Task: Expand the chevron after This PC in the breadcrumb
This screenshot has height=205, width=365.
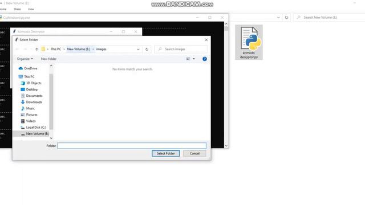Action: tap(64, 50)
